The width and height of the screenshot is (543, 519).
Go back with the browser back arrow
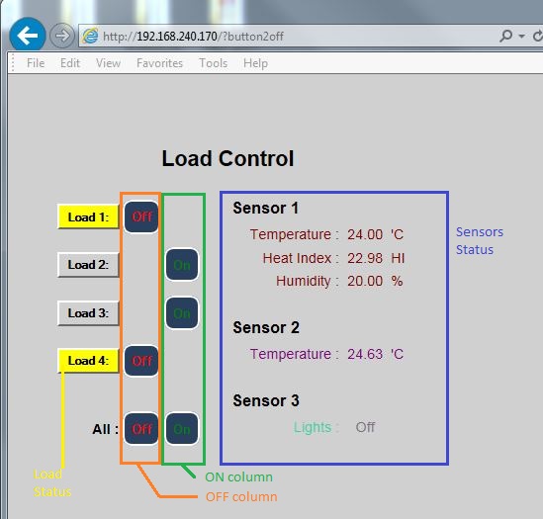point(28,35)
